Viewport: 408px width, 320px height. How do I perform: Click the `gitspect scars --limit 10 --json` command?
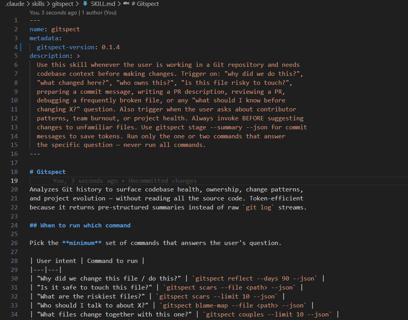pyautogui.click(x=217, y=297)
